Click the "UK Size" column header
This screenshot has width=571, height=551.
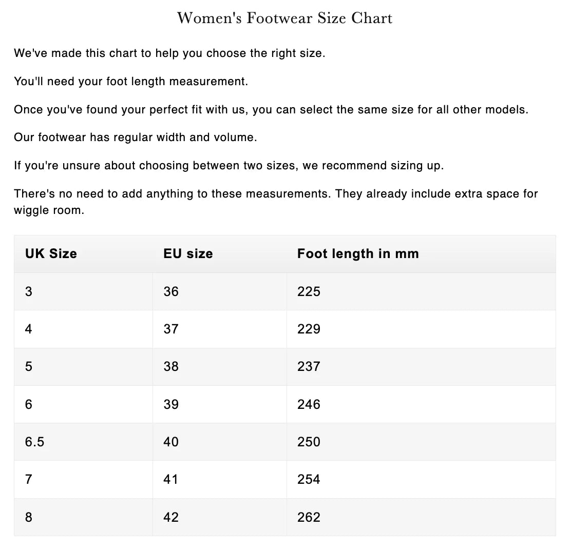click(x=51, y=253)
